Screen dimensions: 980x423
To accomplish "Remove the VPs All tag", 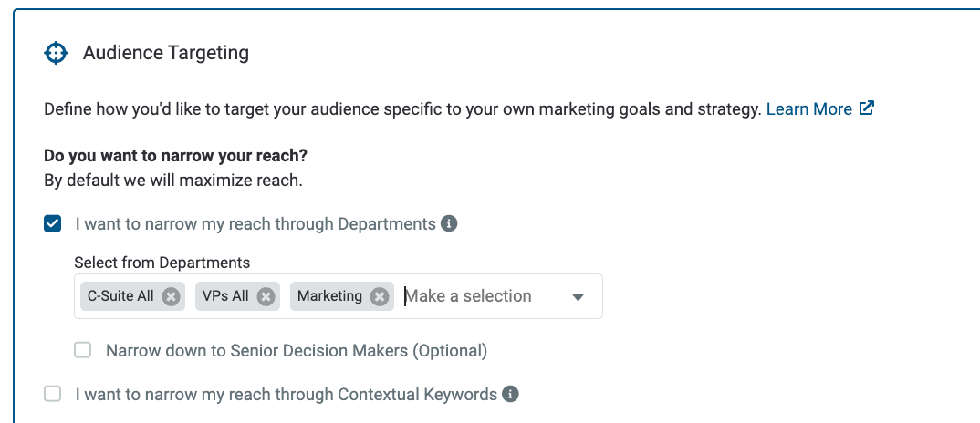I will [266, 296].
